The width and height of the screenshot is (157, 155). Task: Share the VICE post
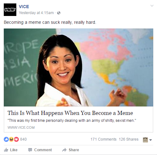click(x=71, y=150)
